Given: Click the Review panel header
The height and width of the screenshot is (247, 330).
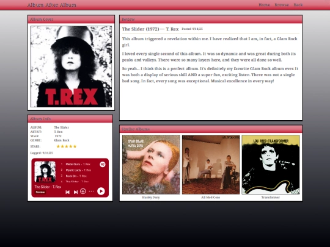Looking at the screenshot, I should [211, 20].
